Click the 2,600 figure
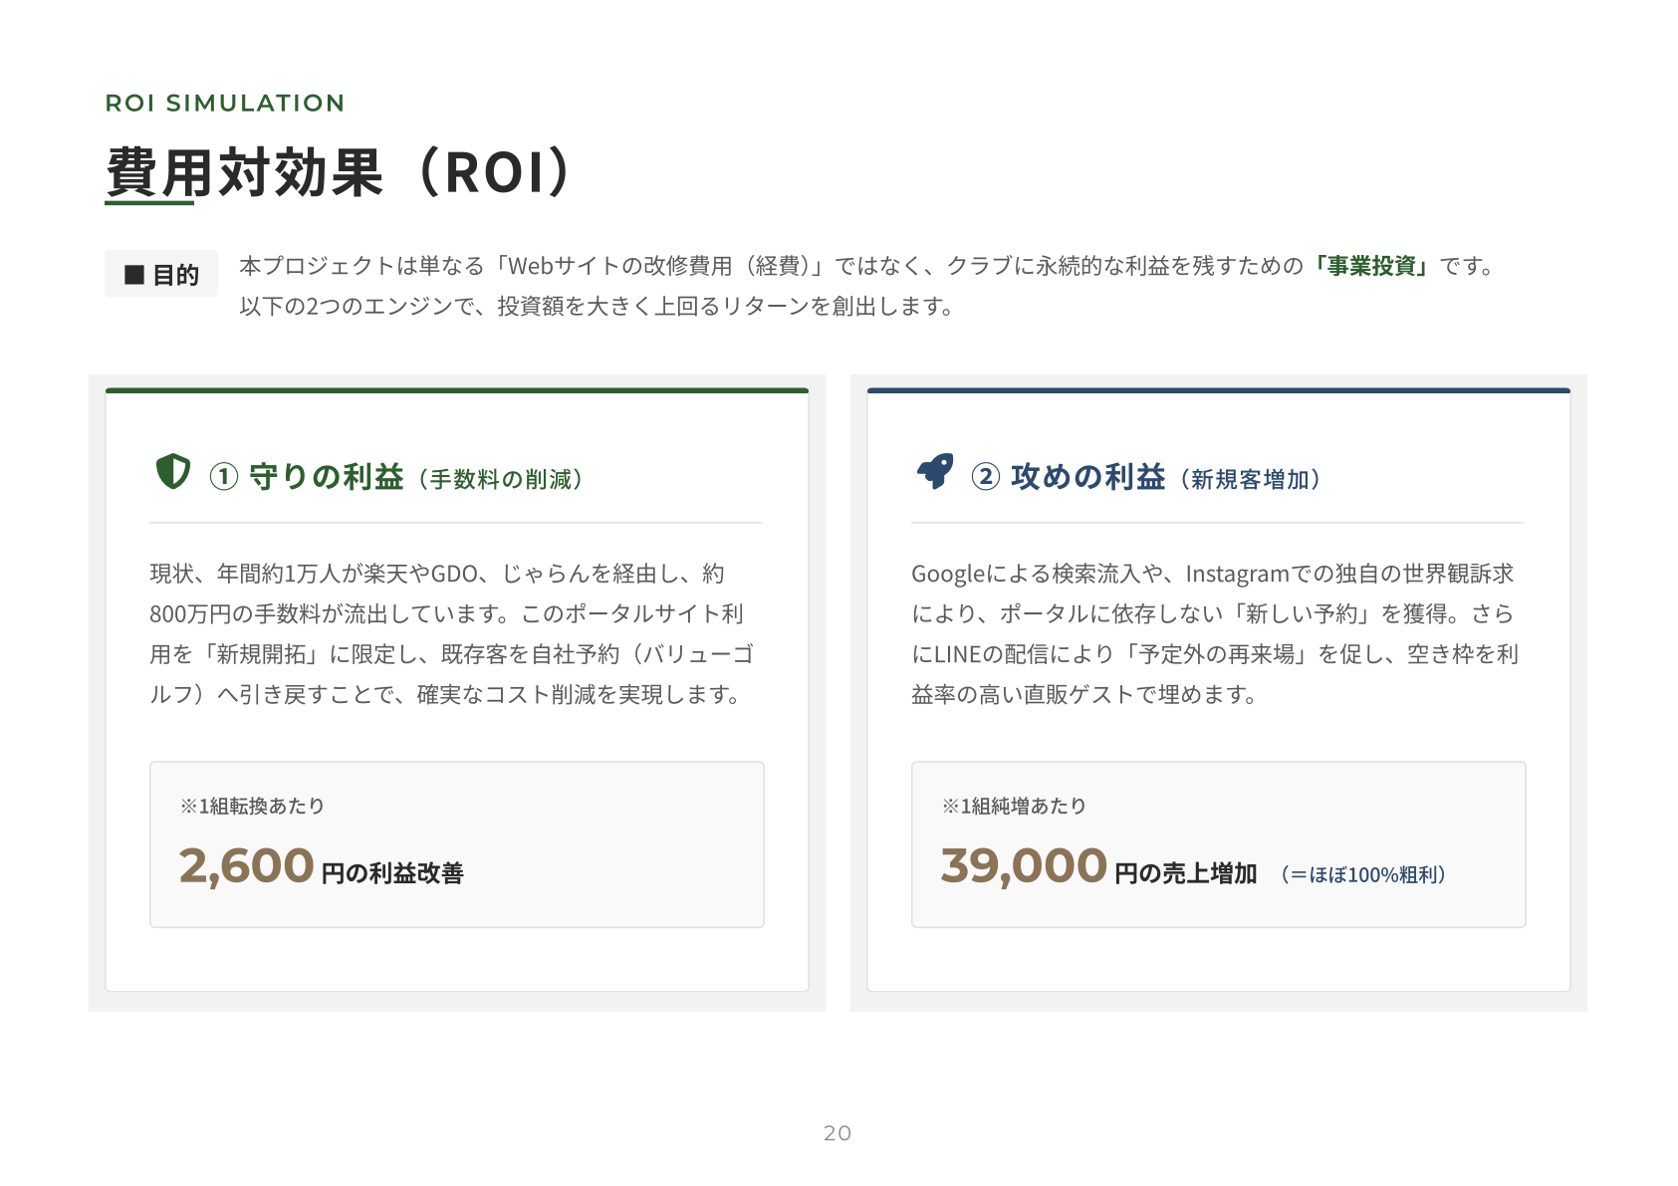Screen dimensions: 1678x1186 [x=246, y=865]
